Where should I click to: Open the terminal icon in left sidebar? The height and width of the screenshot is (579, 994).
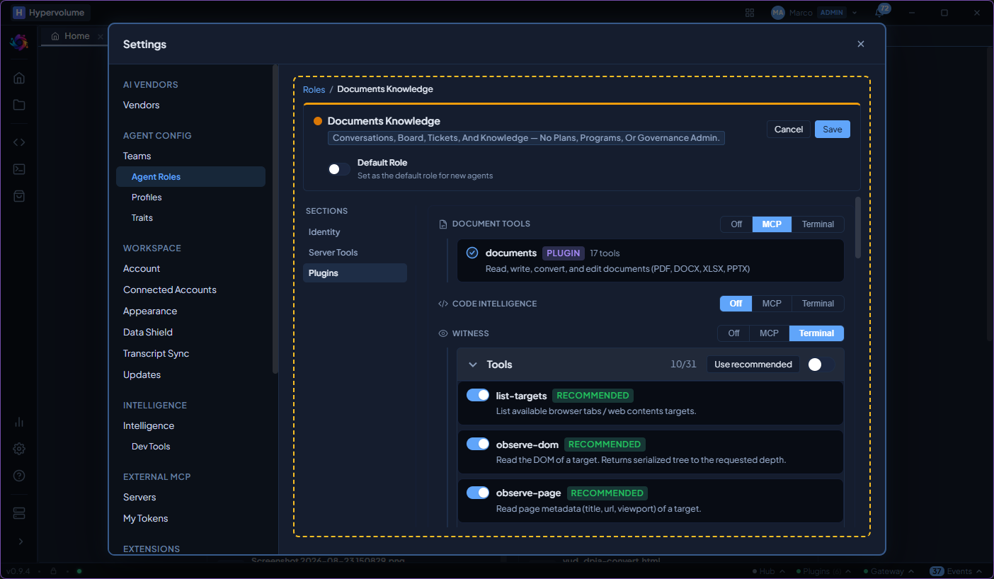pyautogui.click(x=19, y=169)
